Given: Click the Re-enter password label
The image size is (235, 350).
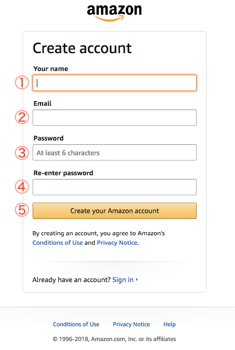Looking at the screenshot, I should pyautogui.click(x=63, y=173).
